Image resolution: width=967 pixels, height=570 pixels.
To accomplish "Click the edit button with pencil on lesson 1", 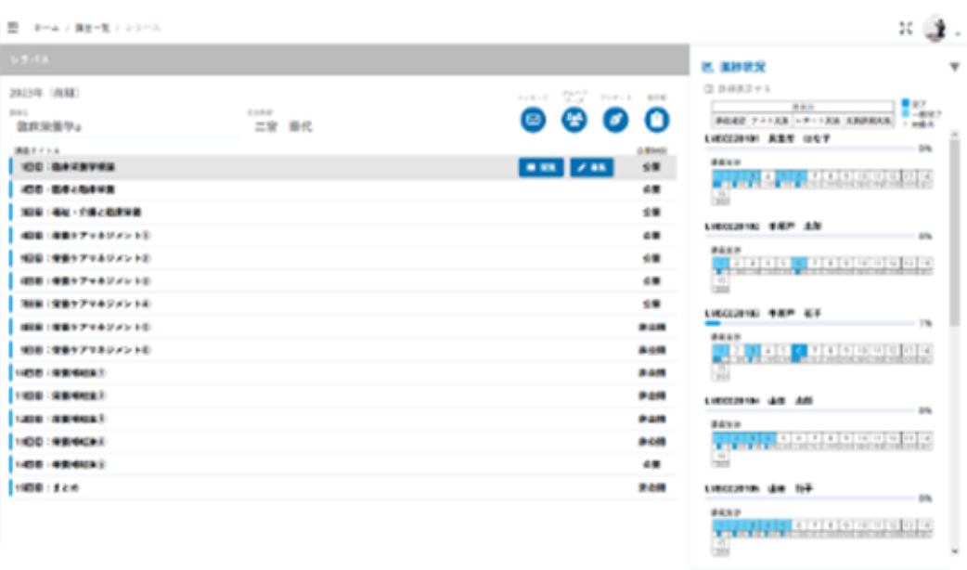I will tap(591, 167).
